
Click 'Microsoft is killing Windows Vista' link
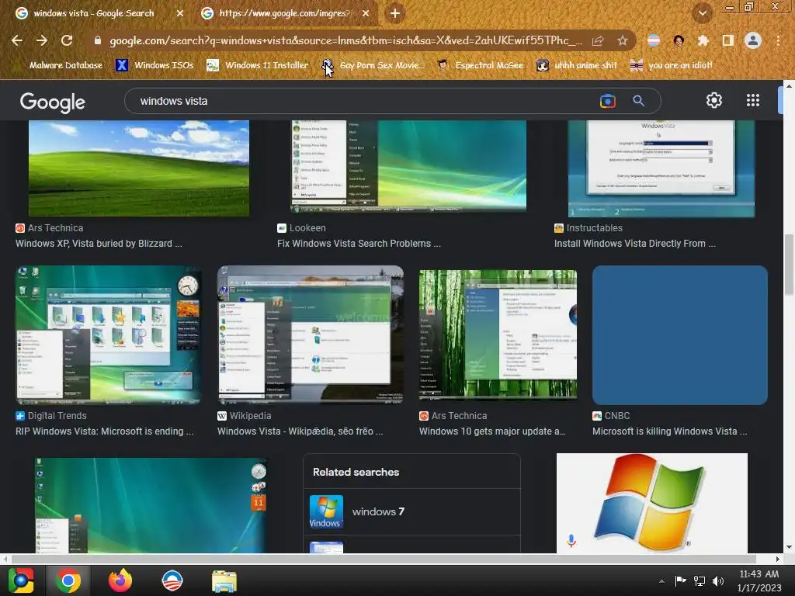click(669, 431)
